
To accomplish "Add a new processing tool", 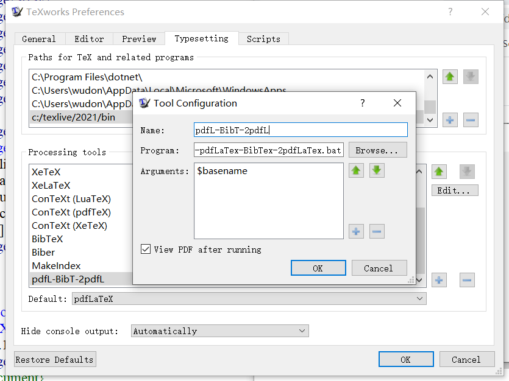I will pos(439,280).
